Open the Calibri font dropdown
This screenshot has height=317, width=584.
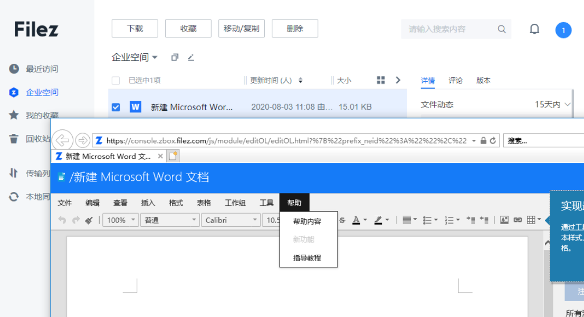click(231, 220)
